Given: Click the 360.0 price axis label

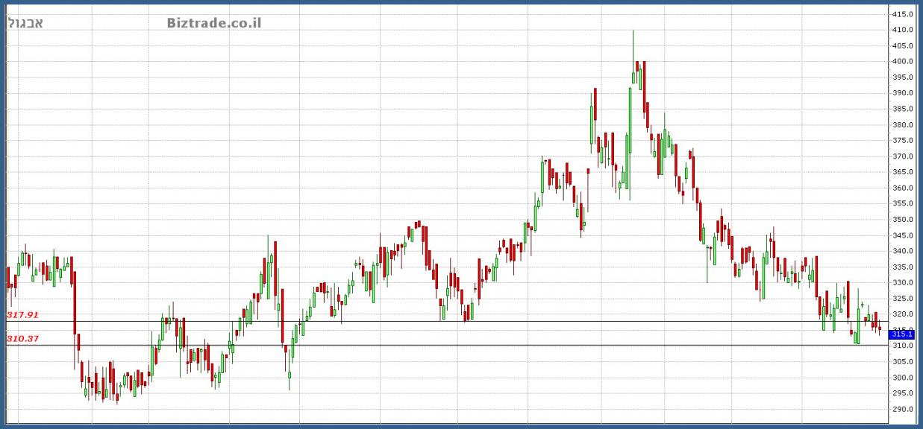Looking at the screenshot, I should [x=903, y=188].
